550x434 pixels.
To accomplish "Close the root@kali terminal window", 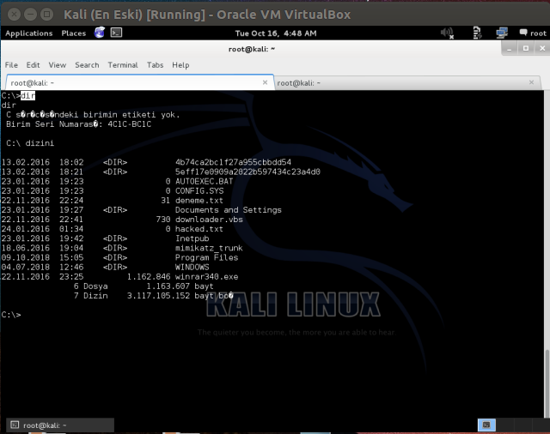I will pos(542,49).
